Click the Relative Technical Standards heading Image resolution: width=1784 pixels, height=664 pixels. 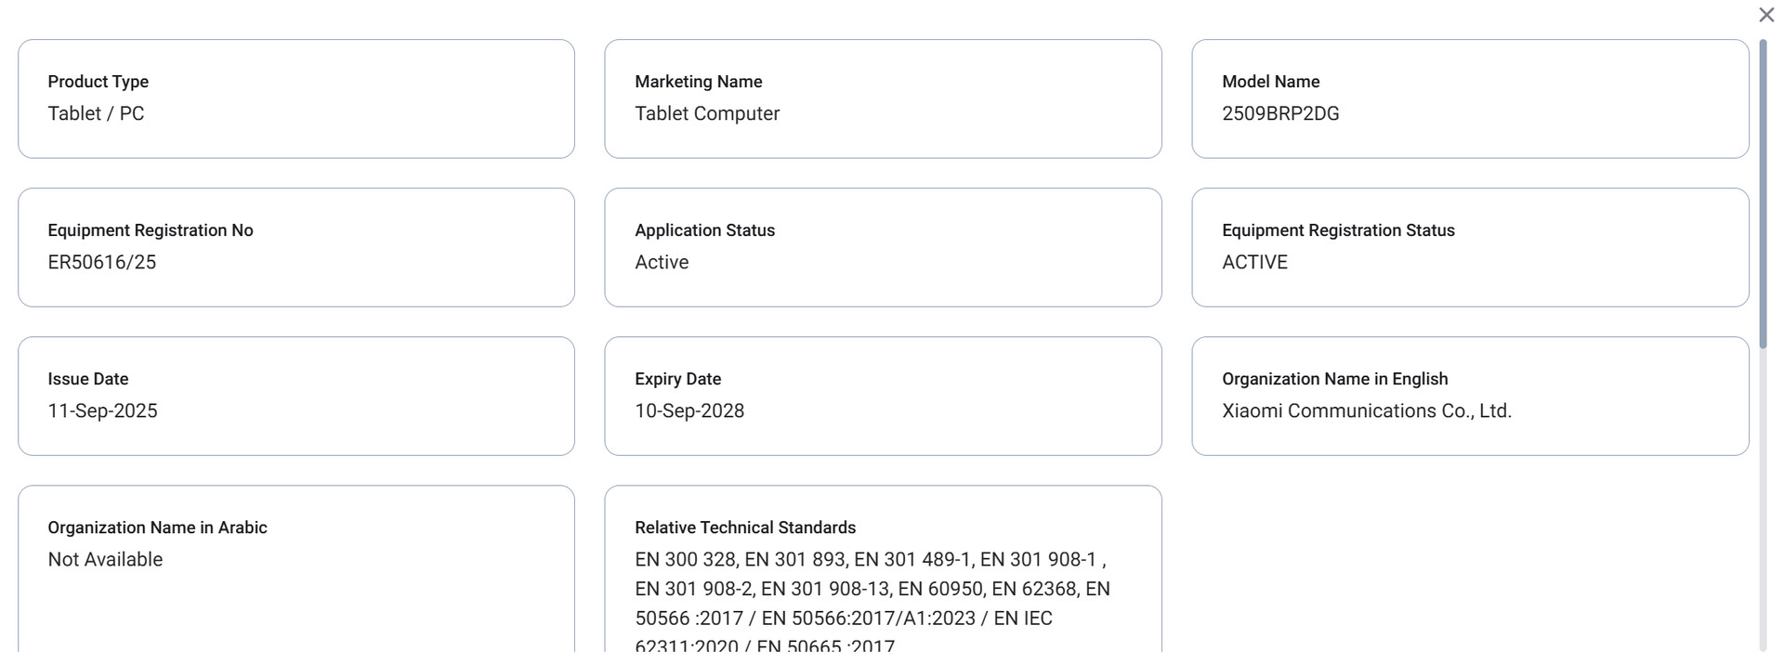(745, 527)
